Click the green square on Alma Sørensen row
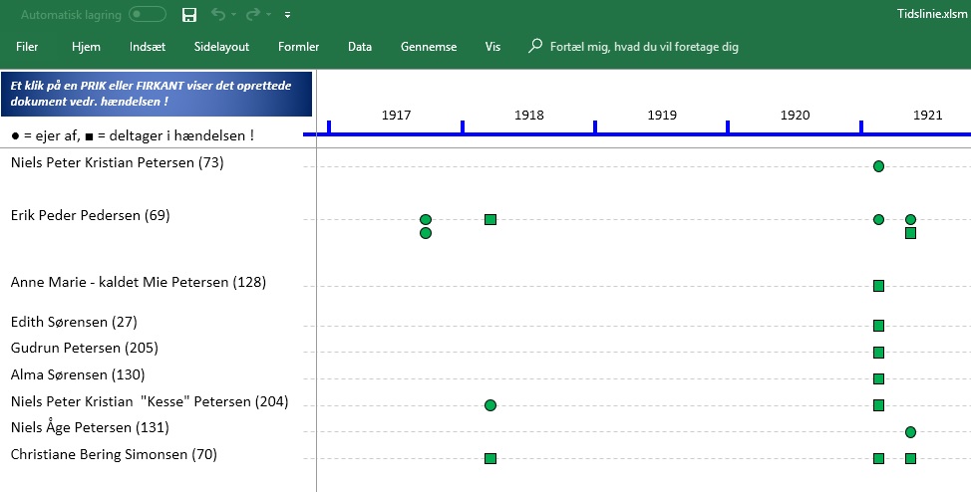This screenshot has width=971, height=492. click(x=878, y=378)
